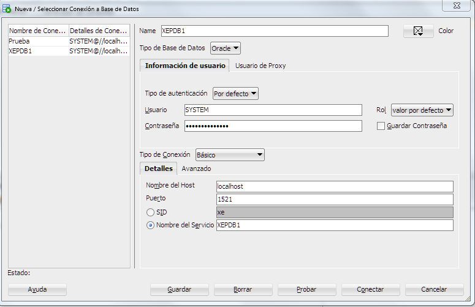The height and width of the screenshot is (307, 475).
Task: Switch to the Avanzado tab
Action: tap(196, 169)
